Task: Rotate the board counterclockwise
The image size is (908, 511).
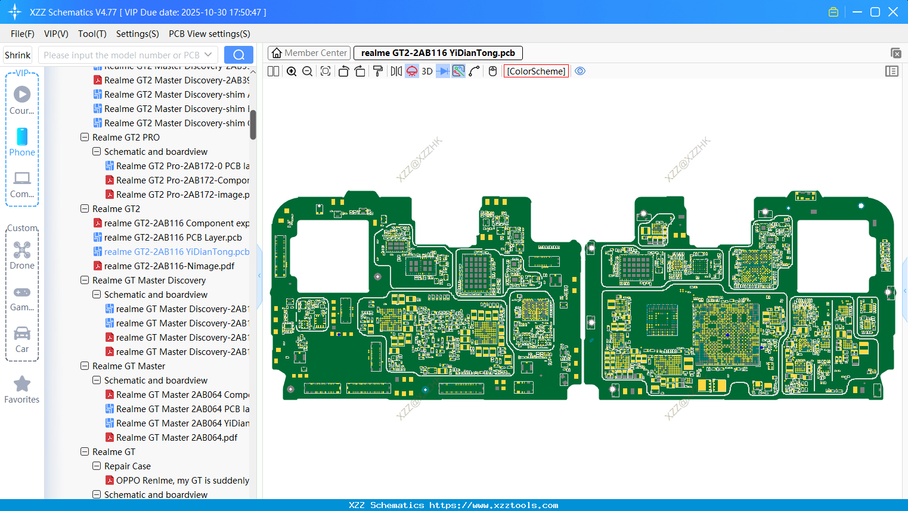Action: 343,71
